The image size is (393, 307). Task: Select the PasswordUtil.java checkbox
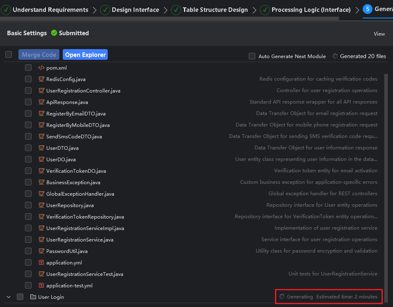[28, 251]
